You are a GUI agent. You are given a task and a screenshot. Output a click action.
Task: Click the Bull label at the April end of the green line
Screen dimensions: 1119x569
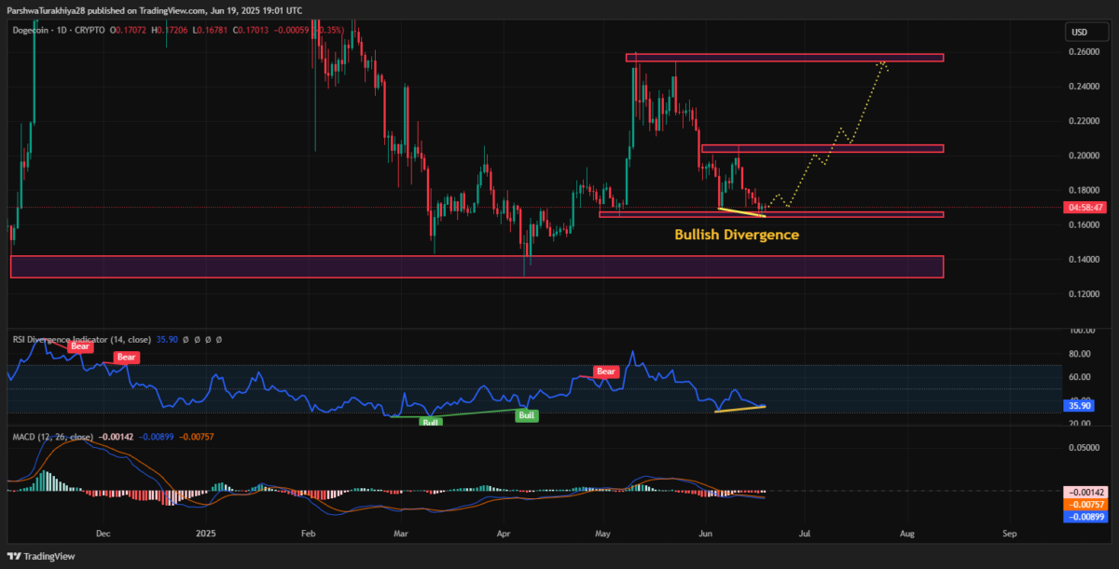tap(527, 415)
